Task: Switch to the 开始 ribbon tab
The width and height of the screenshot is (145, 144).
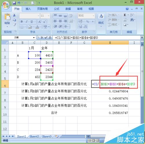Action: (17, 9)
